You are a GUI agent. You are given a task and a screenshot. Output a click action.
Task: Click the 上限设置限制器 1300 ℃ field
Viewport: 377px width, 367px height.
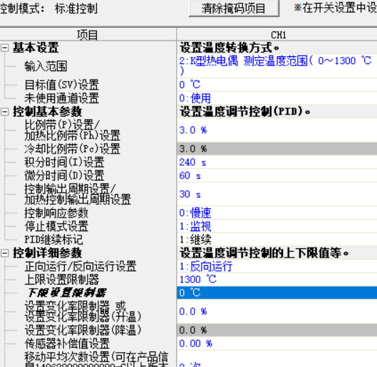click(277, 280)
